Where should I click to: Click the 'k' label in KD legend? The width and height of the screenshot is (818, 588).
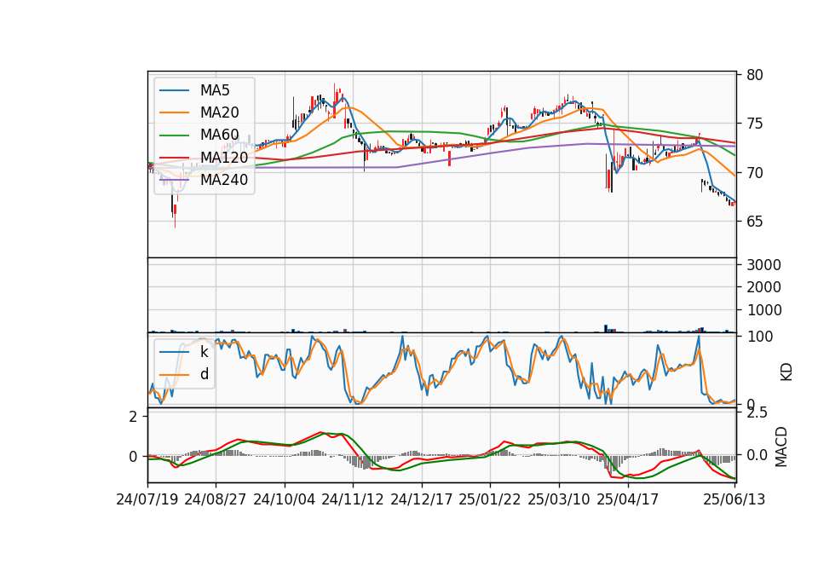point(204,352)
